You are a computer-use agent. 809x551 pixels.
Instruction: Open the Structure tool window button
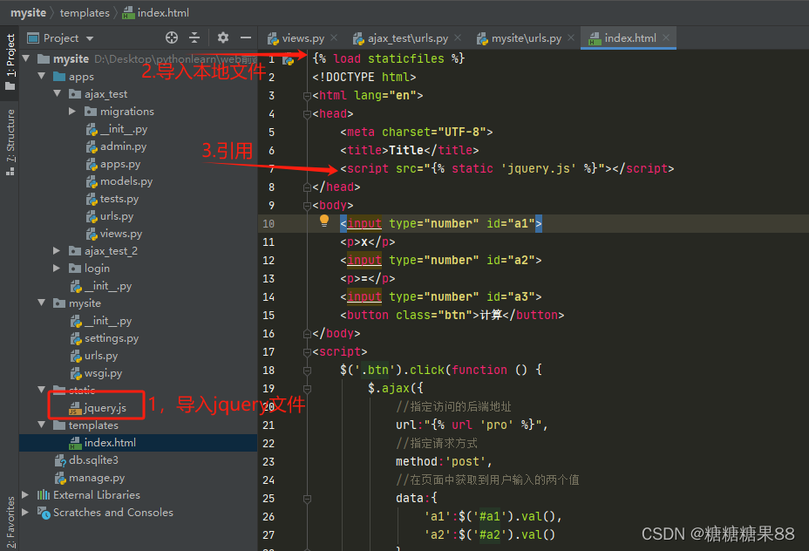pos(10,142)
